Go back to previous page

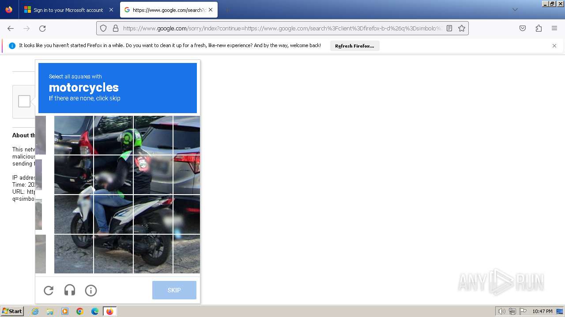coord(11,28)
